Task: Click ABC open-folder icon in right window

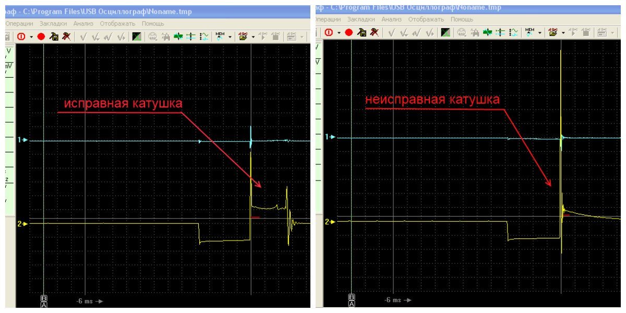Action: pos(553,32)
